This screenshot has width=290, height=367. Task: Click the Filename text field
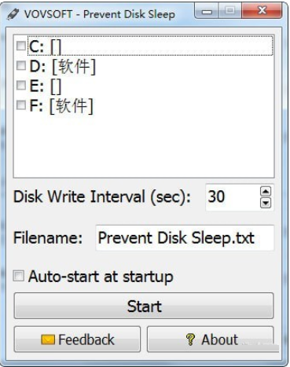tap(185, 238)
